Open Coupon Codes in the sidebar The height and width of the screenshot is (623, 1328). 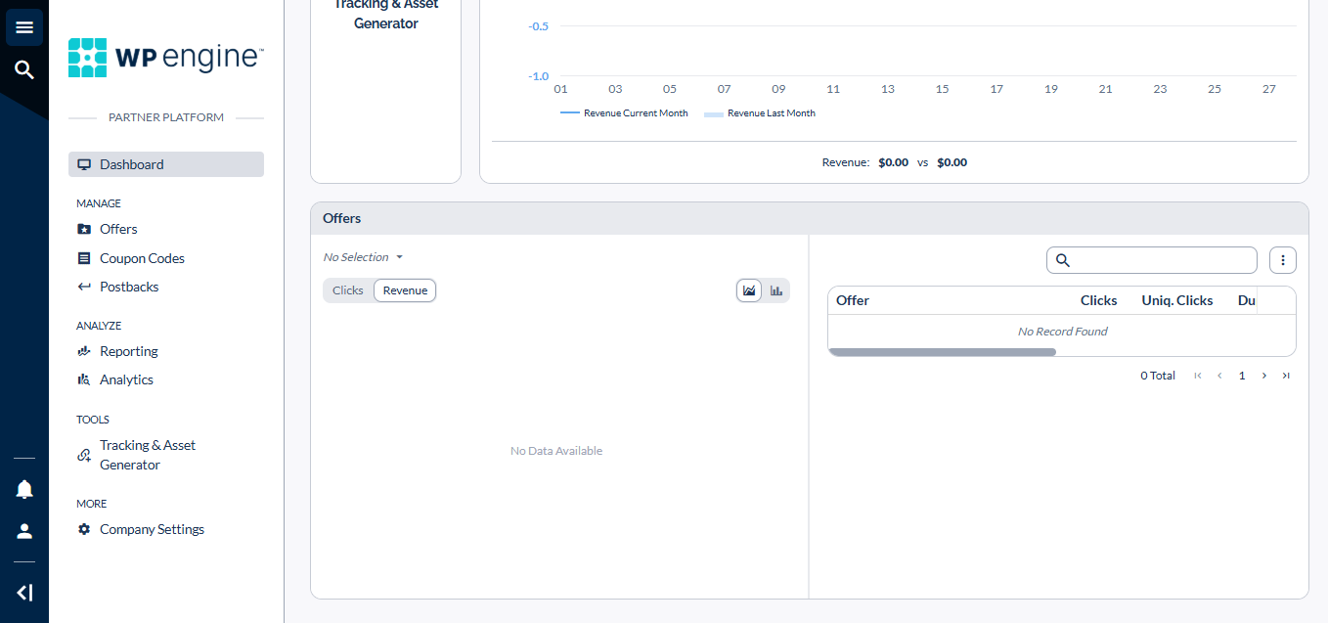[142, 258]
